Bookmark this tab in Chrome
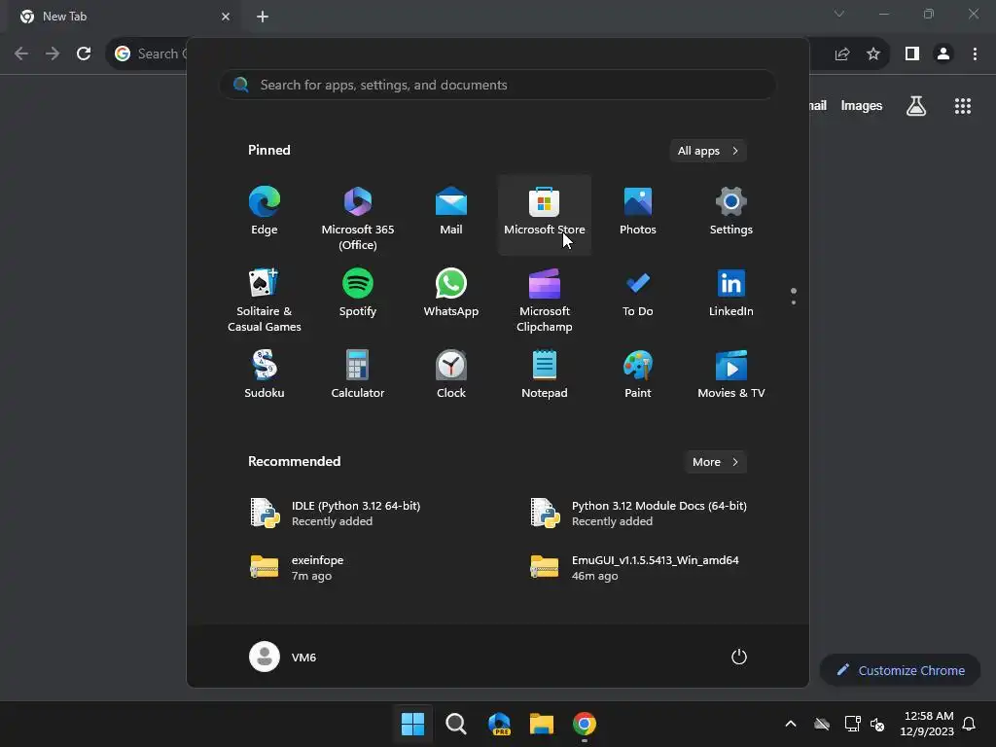Image resolution: width=996 pixels, height=747 pixels. (x=873, y=54)
